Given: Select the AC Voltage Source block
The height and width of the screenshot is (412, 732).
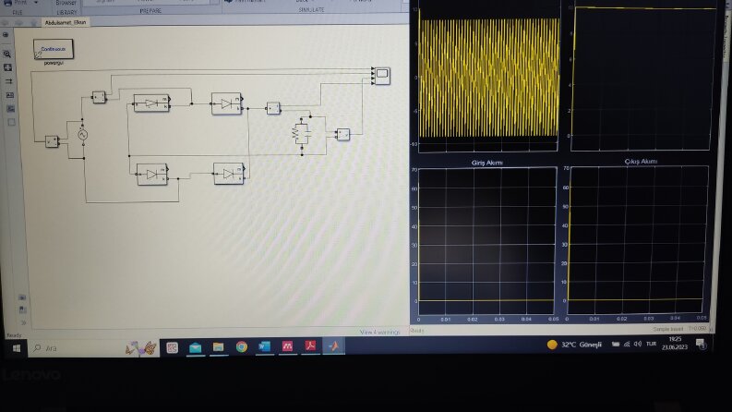Looking at the screenshot, I should pos(83,135).
